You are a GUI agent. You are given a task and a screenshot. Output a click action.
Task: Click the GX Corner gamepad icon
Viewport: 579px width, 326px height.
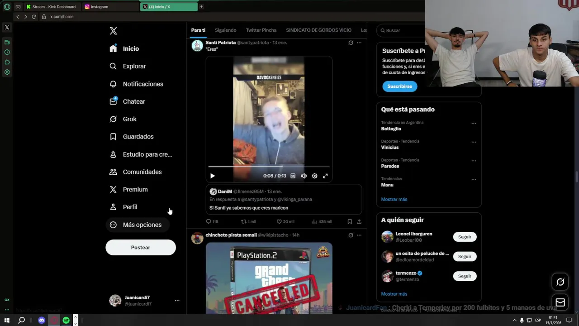[x=18, y=7]
